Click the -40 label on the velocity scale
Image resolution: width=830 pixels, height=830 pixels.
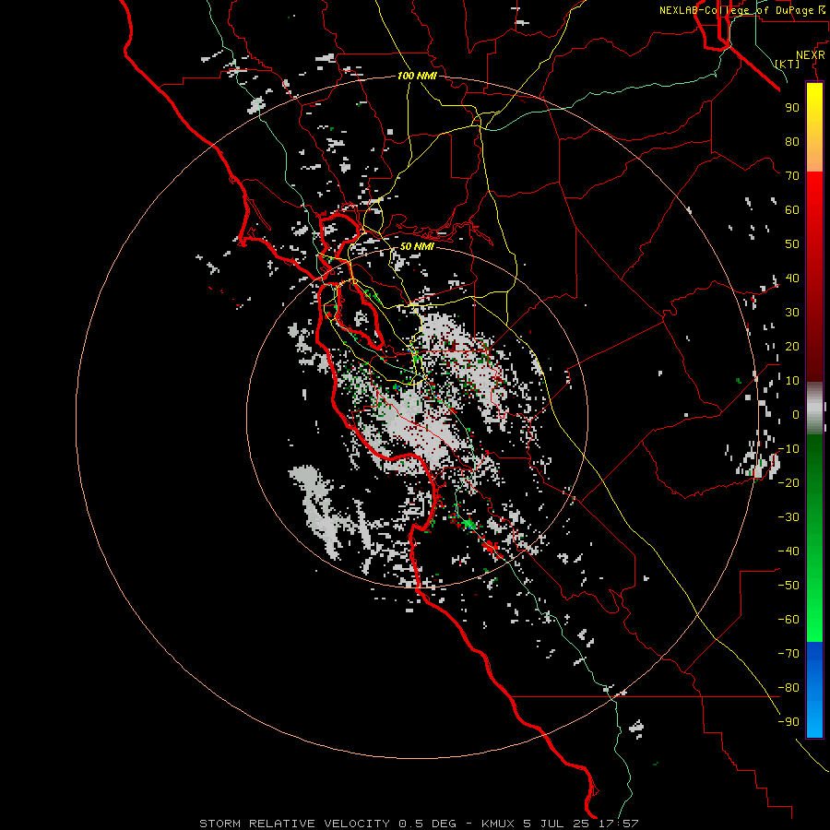[x=788, y=551]
